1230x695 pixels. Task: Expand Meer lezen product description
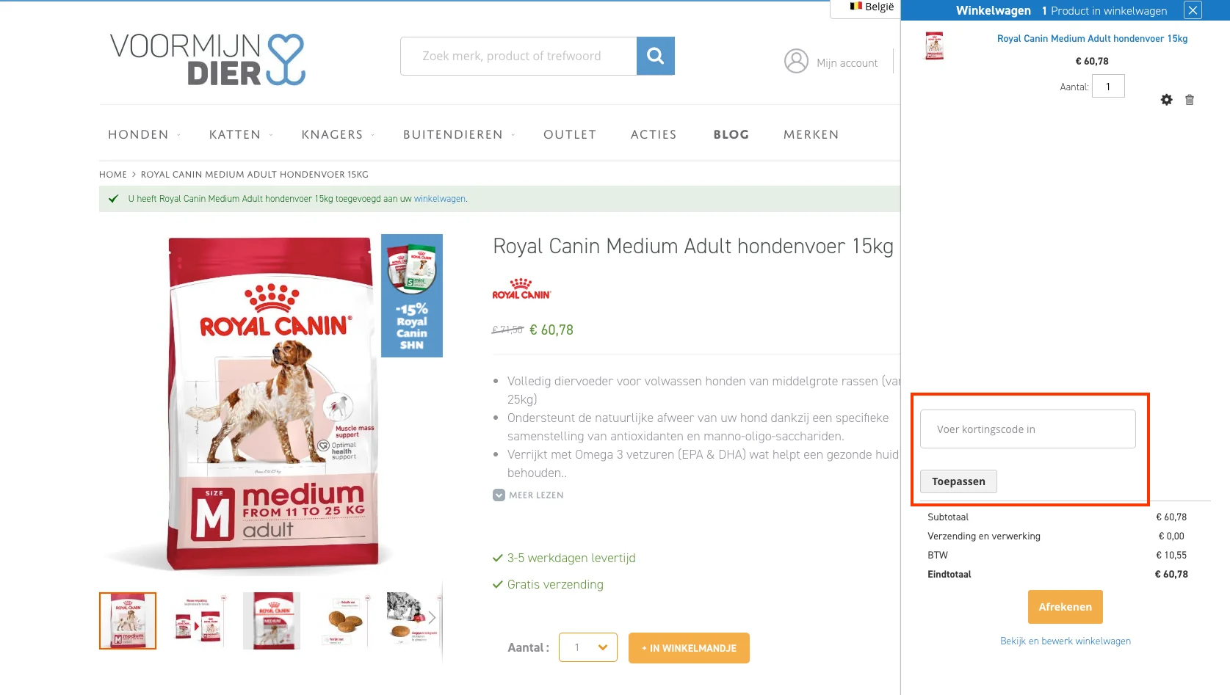(529, 495)
